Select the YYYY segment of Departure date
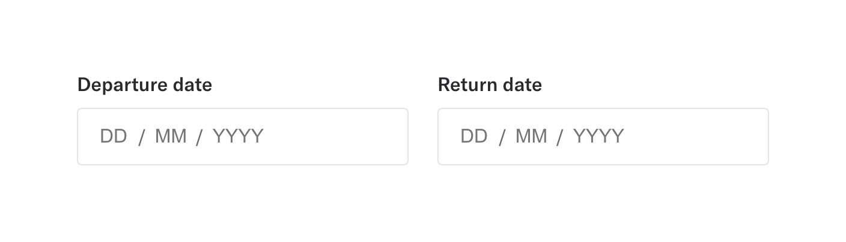Viewport: 846px width, 242px height. 238,137
